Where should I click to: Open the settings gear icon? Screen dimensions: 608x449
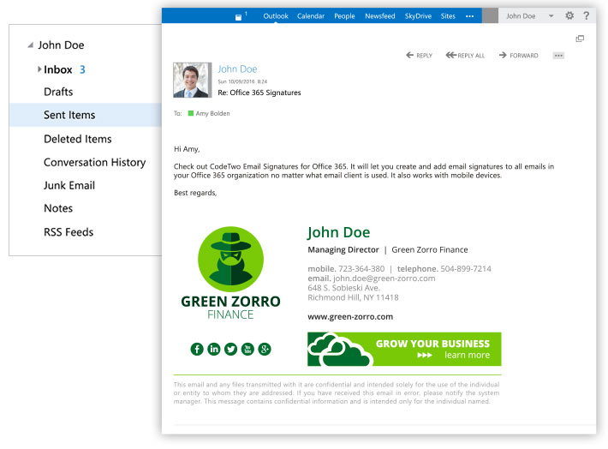pos(569,16)
